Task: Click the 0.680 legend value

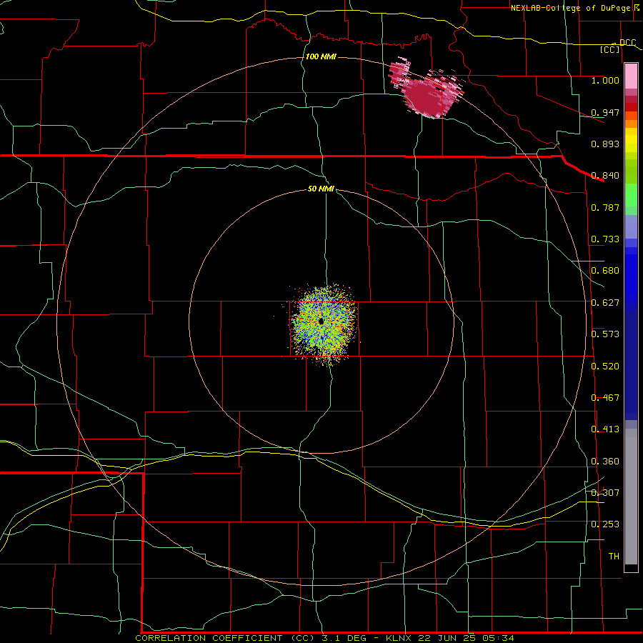Action: pos(605,271)
